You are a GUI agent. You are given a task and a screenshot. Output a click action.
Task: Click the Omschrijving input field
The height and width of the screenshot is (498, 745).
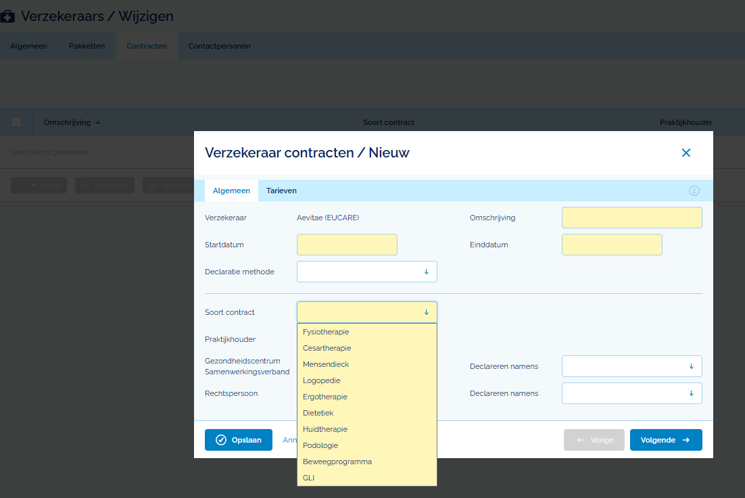tap(631, 218)
